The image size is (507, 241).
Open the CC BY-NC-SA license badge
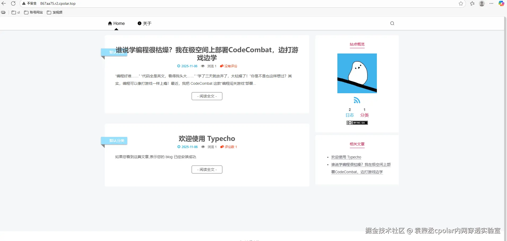[x=357, y=123]
